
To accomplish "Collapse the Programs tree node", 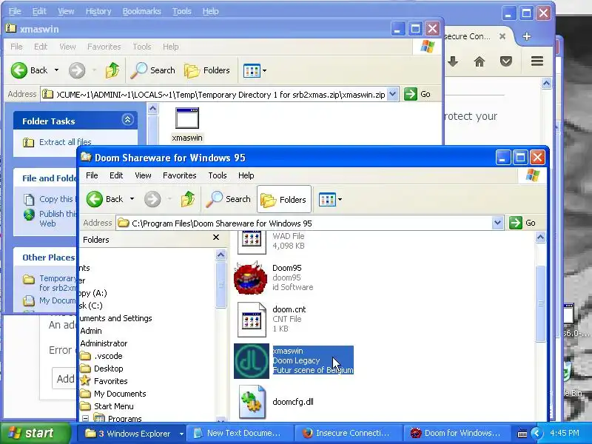I will coord(85,418).
